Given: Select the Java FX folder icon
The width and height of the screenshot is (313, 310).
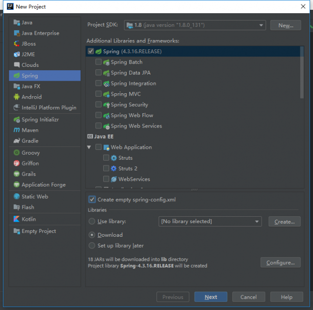Looking at the screenshot, I should click(x=17, y=86).
